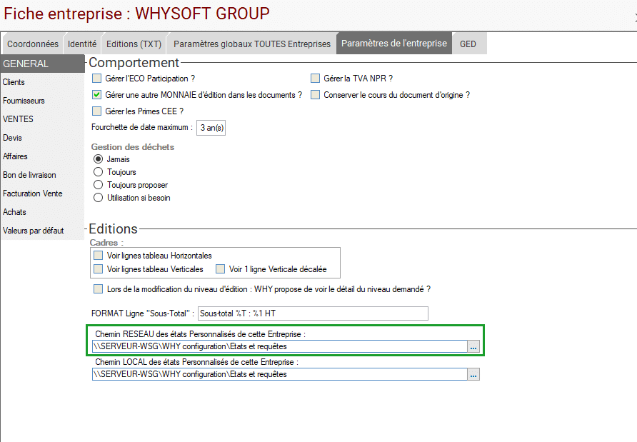Image resolution: width=637 pixels, height=442 pixels.
Task: Open the VENTES settings section
Action: [42, 119]
